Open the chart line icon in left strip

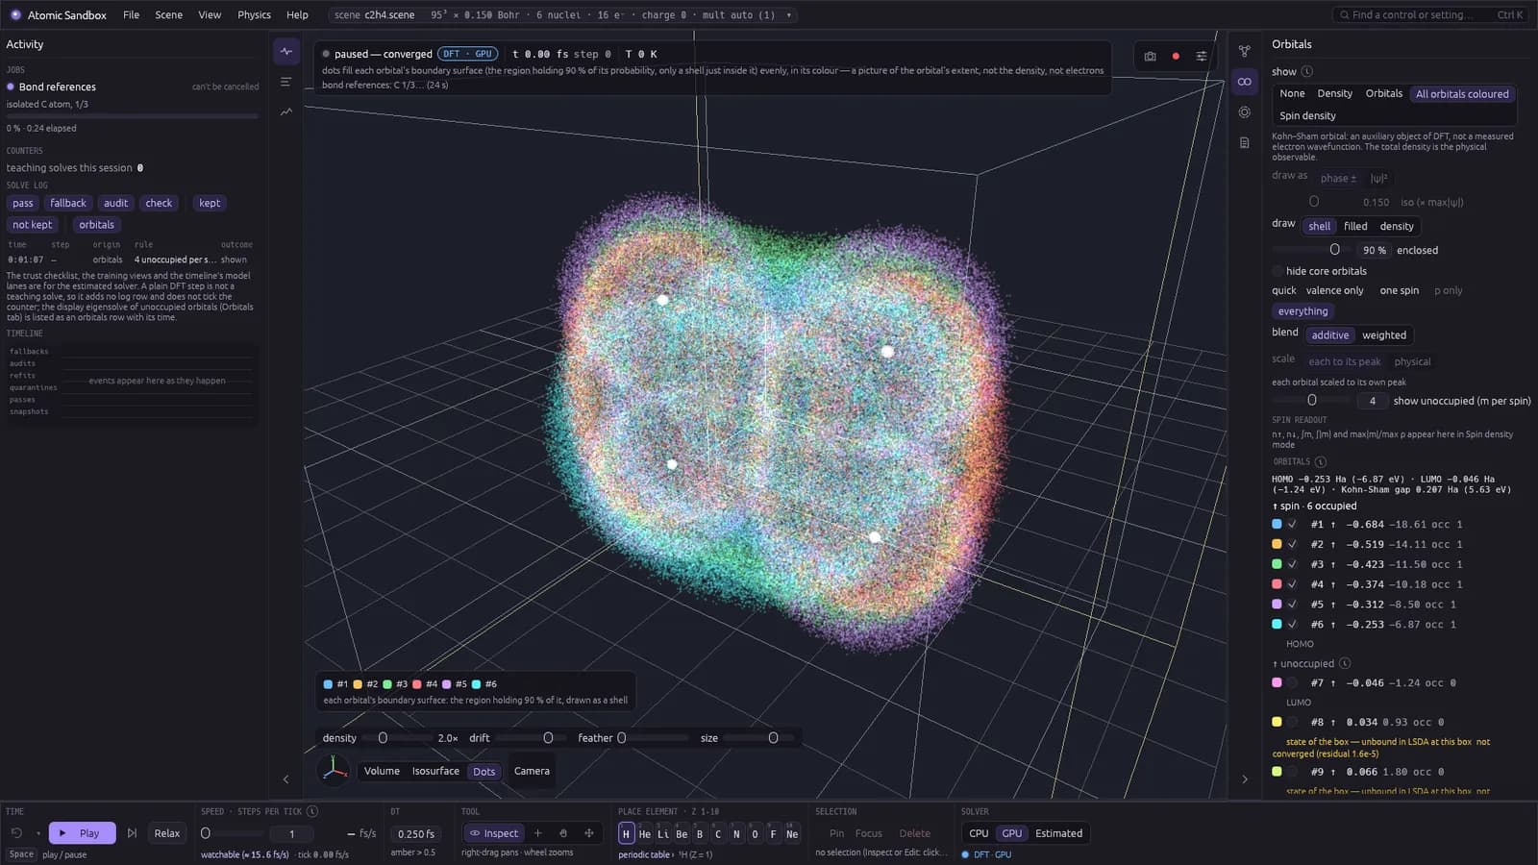coord(286,111)
